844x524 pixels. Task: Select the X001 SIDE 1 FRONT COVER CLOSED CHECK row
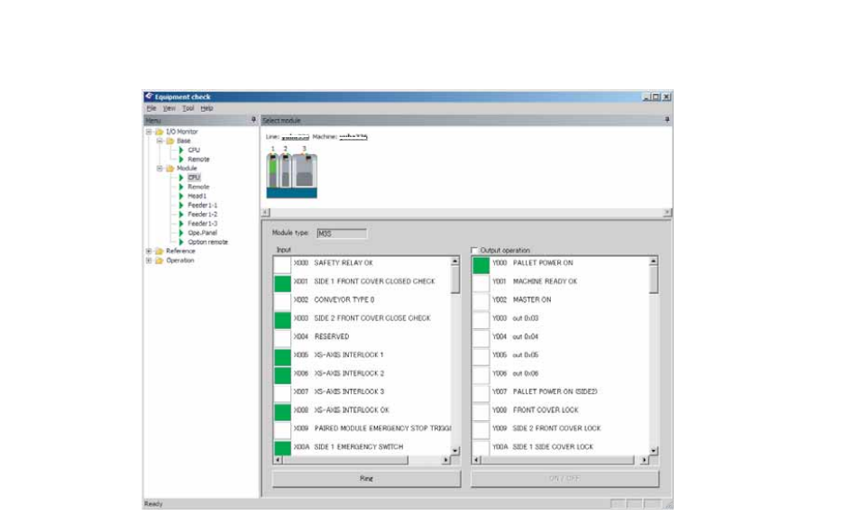[362, 281]
